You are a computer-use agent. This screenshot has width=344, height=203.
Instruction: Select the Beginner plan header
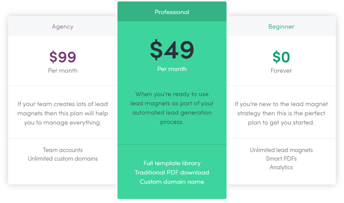pyautogui.click(x=281, y=27)
